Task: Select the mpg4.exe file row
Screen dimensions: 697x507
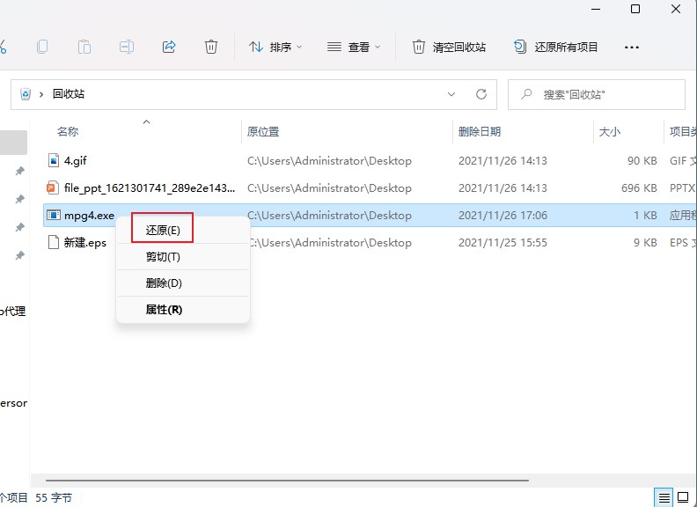Action: click(370, 216)
